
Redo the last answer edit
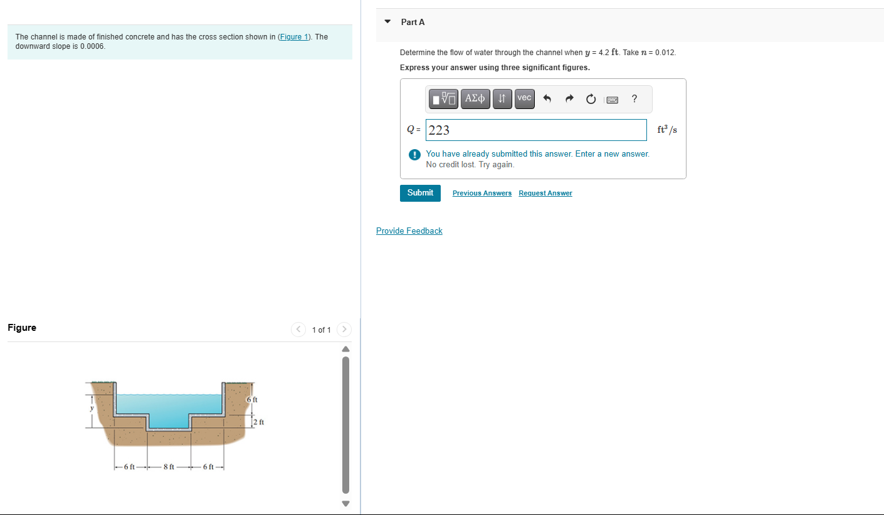pos(569,99)
